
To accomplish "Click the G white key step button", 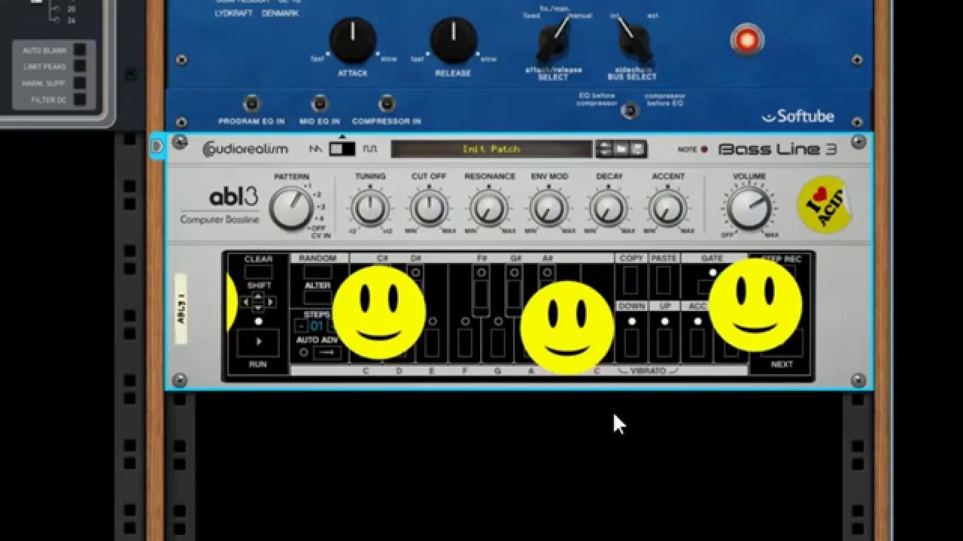I will tap(498, 343).
